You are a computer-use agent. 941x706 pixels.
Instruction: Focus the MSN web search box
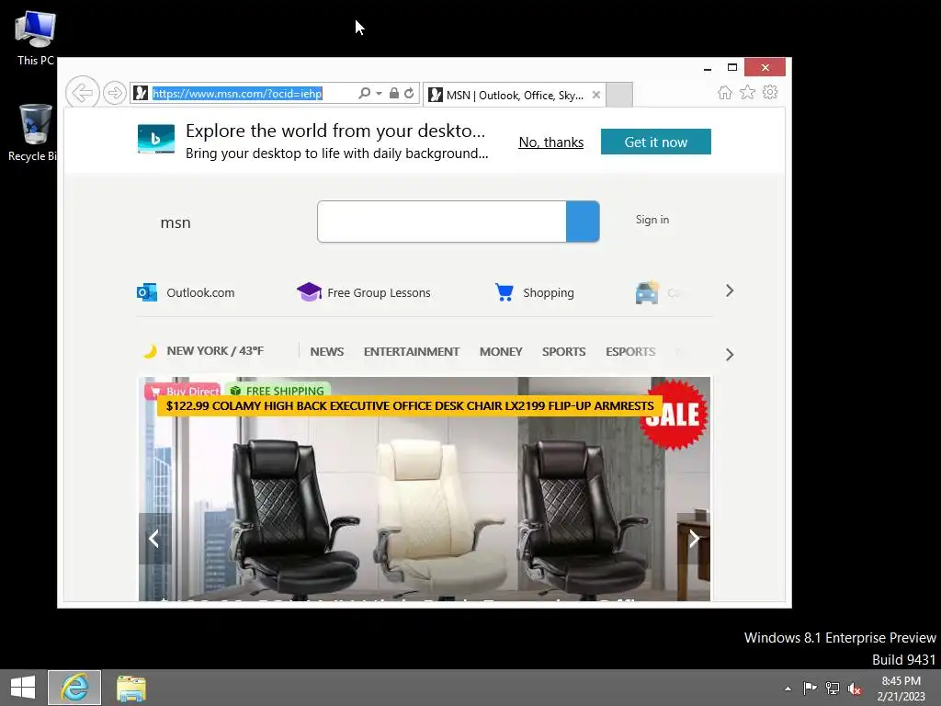click(442, 222)
